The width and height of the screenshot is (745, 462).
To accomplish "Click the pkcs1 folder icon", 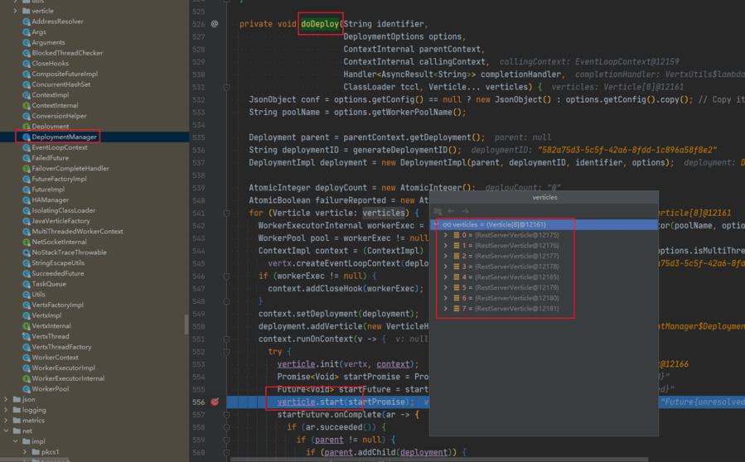I will pyautogui.click(x=36, y=451).
